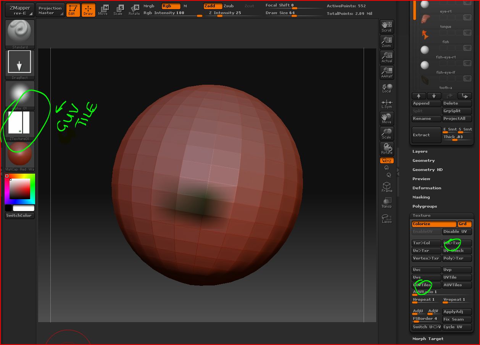Select the tooth-a subtool thumbnail
The width and height of the screenshot is (480, 345).
(425, 81)
